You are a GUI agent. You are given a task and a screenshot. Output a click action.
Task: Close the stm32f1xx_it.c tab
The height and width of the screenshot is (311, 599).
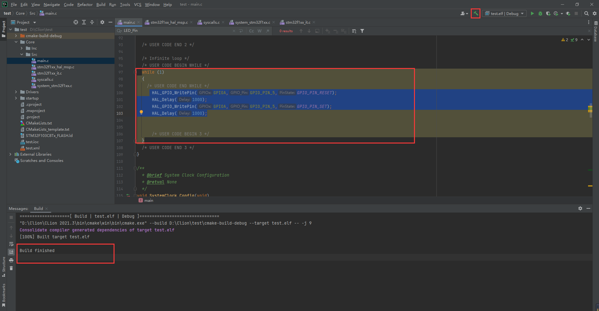[x=314, y=22]
